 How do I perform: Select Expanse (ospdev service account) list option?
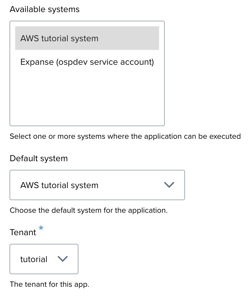[x=87, y=62]
